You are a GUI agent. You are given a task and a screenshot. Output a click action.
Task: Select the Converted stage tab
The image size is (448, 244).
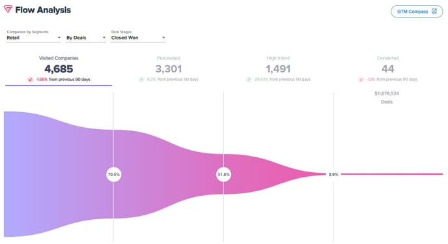(387, 69)
